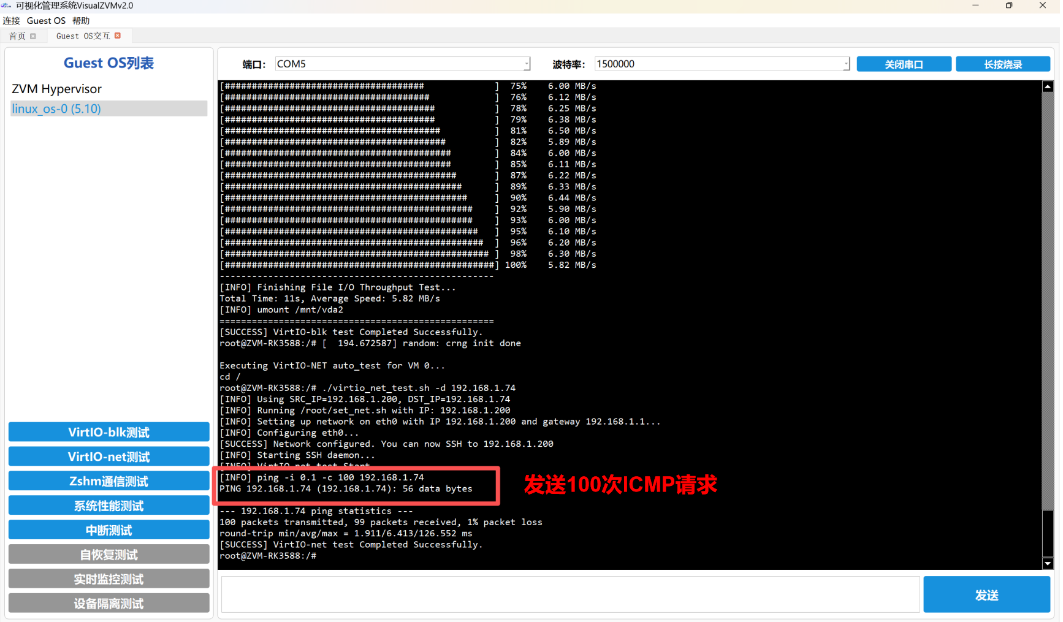
Task: Select linux_os-0 (5.10) in the Guest OS list
Action: 56,109
